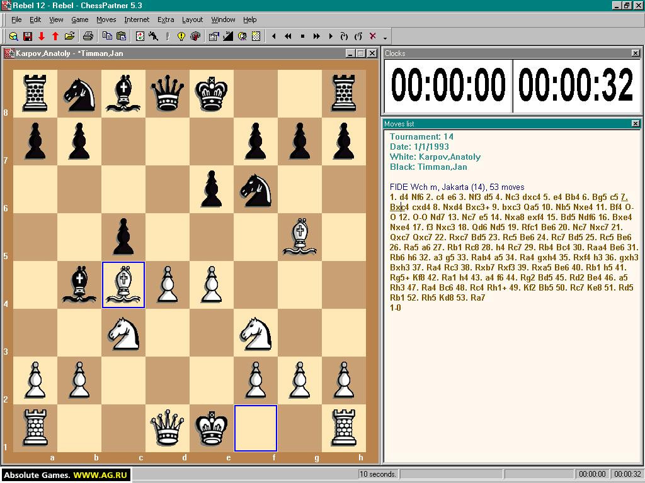Screen dimensions: 645x483
Task: Click 'Date: 1/1/1993' header line
Action: (x=419, y=147)
